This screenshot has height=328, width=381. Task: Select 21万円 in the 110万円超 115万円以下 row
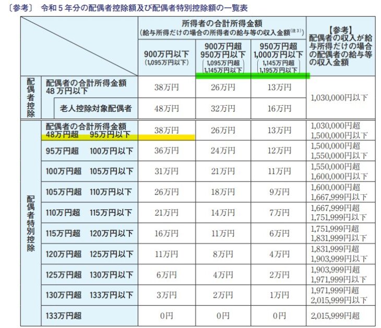[x=166, y=212]
